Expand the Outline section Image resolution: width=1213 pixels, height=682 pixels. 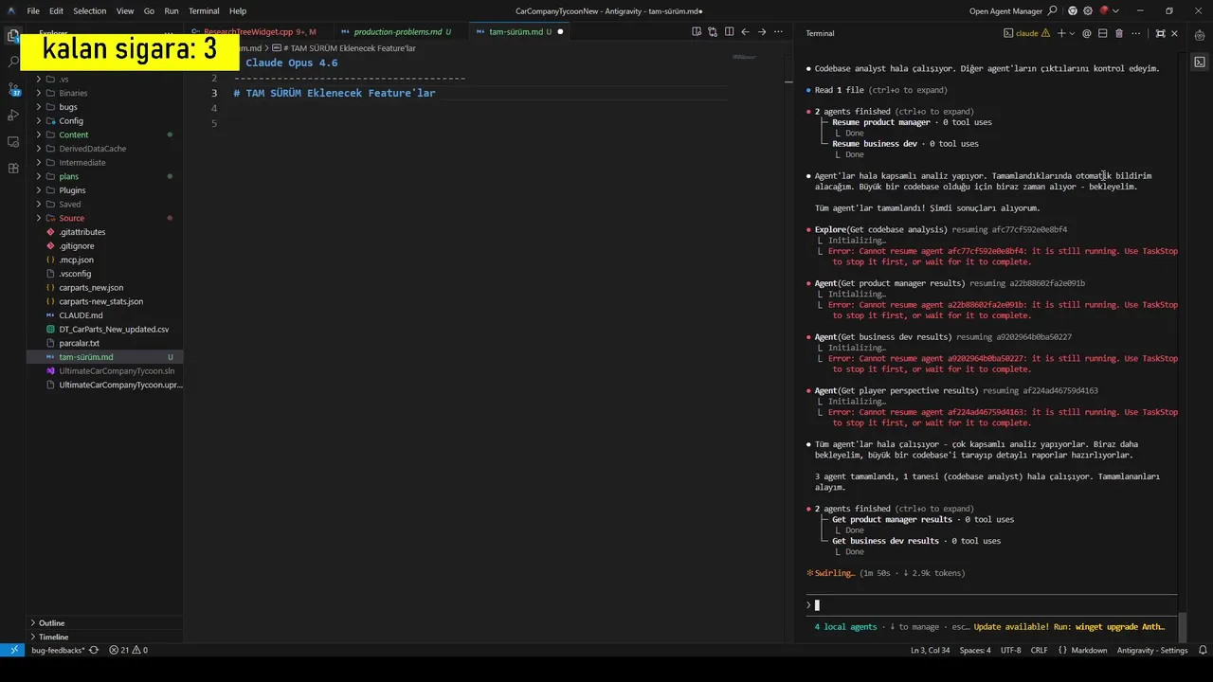[104, 622]
